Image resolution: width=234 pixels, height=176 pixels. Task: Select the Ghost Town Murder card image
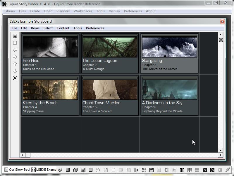110,89
